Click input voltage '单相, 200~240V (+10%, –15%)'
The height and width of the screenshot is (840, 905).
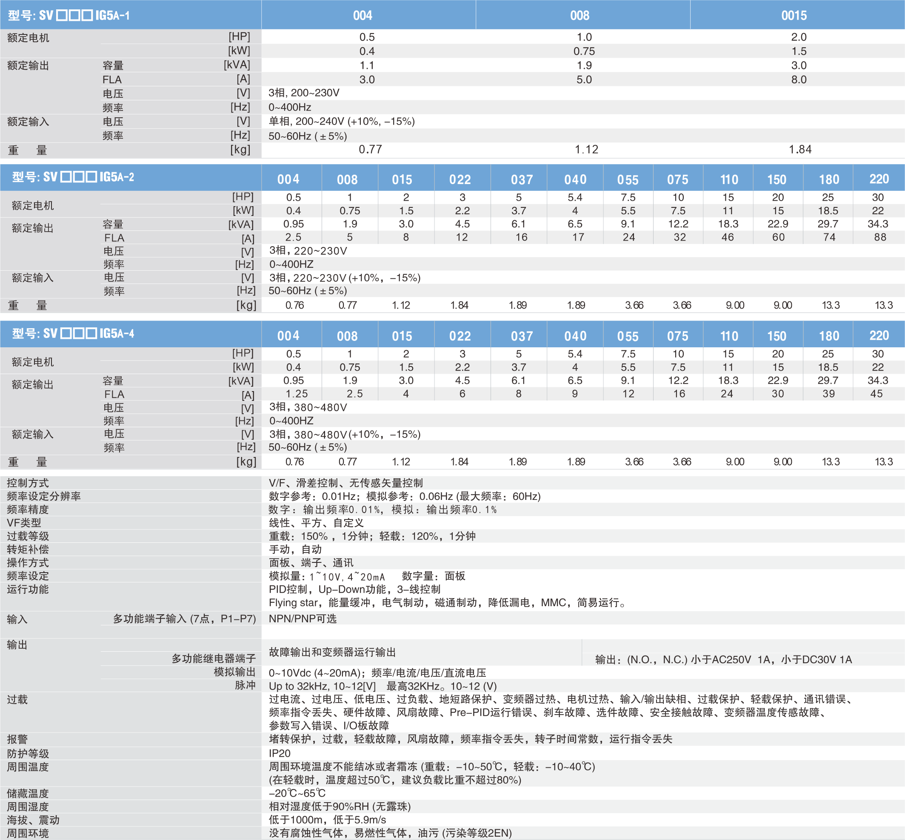coord(342,121)
